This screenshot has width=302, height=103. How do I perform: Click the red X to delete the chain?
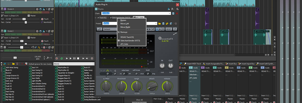(177, 13)
